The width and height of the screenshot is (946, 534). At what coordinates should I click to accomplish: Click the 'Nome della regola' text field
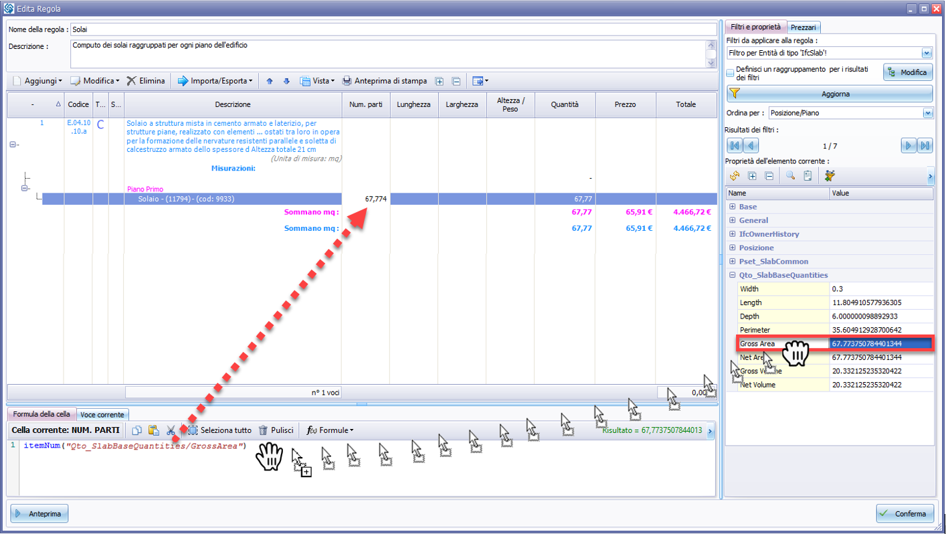[x=393, y=30]
